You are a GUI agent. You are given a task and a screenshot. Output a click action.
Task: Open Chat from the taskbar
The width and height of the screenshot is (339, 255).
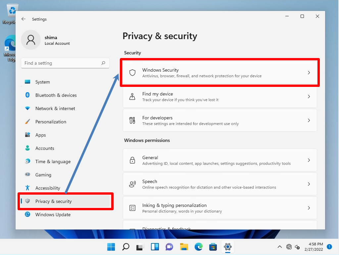tap(169, 247)
